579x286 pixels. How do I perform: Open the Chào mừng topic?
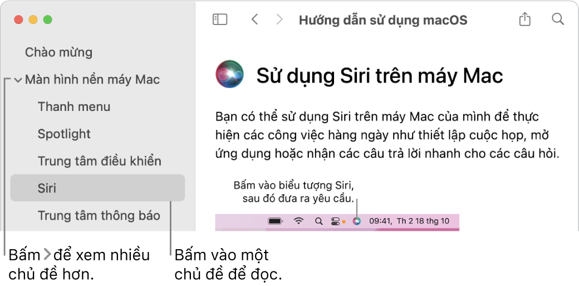point(58,52)
